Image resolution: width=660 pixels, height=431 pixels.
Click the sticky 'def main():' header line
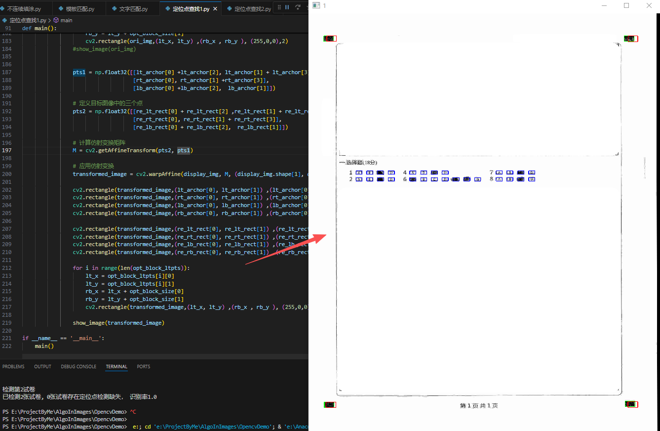pyautogui.click(x=39, y=28)
